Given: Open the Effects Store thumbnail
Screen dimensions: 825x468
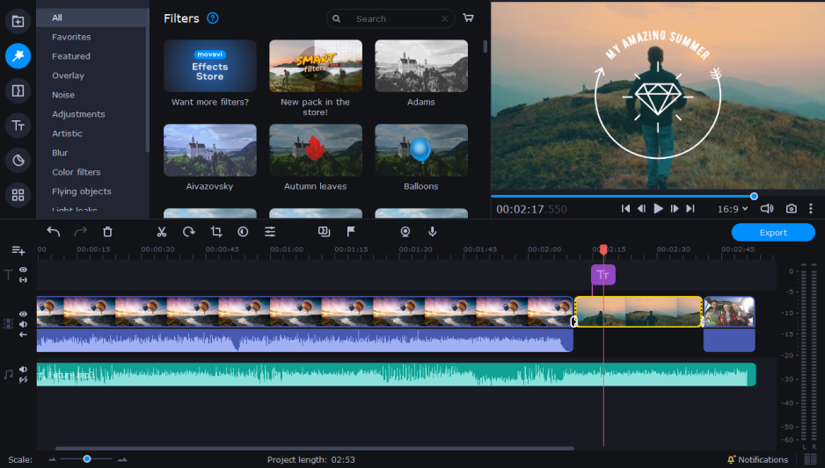Looking at the screenshot, I should (x=210, y=66).
